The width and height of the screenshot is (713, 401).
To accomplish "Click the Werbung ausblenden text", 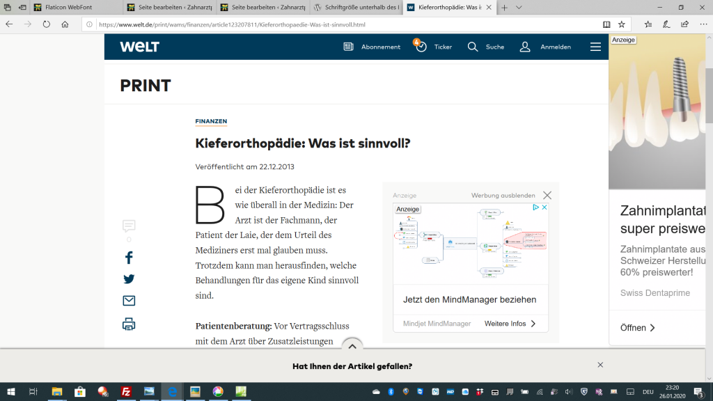I will [503, 196].
